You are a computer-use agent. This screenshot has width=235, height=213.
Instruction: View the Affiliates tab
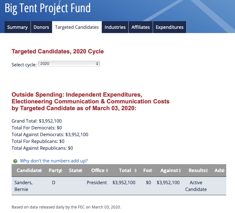pyautogui.click(x=141, y=27)
